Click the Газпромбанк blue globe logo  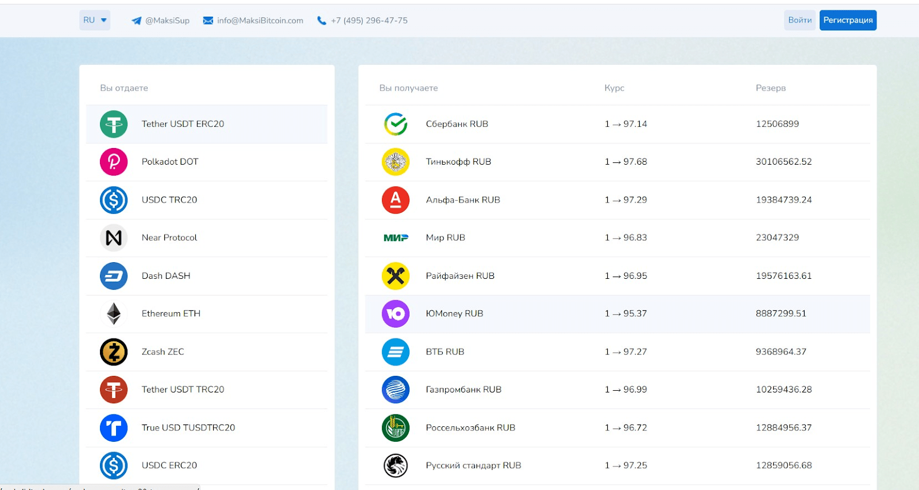396,390
